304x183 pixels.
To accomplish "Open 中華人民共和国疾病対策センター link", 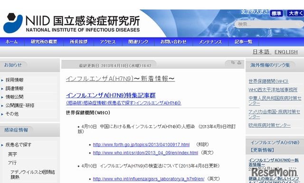I will 275,101.
